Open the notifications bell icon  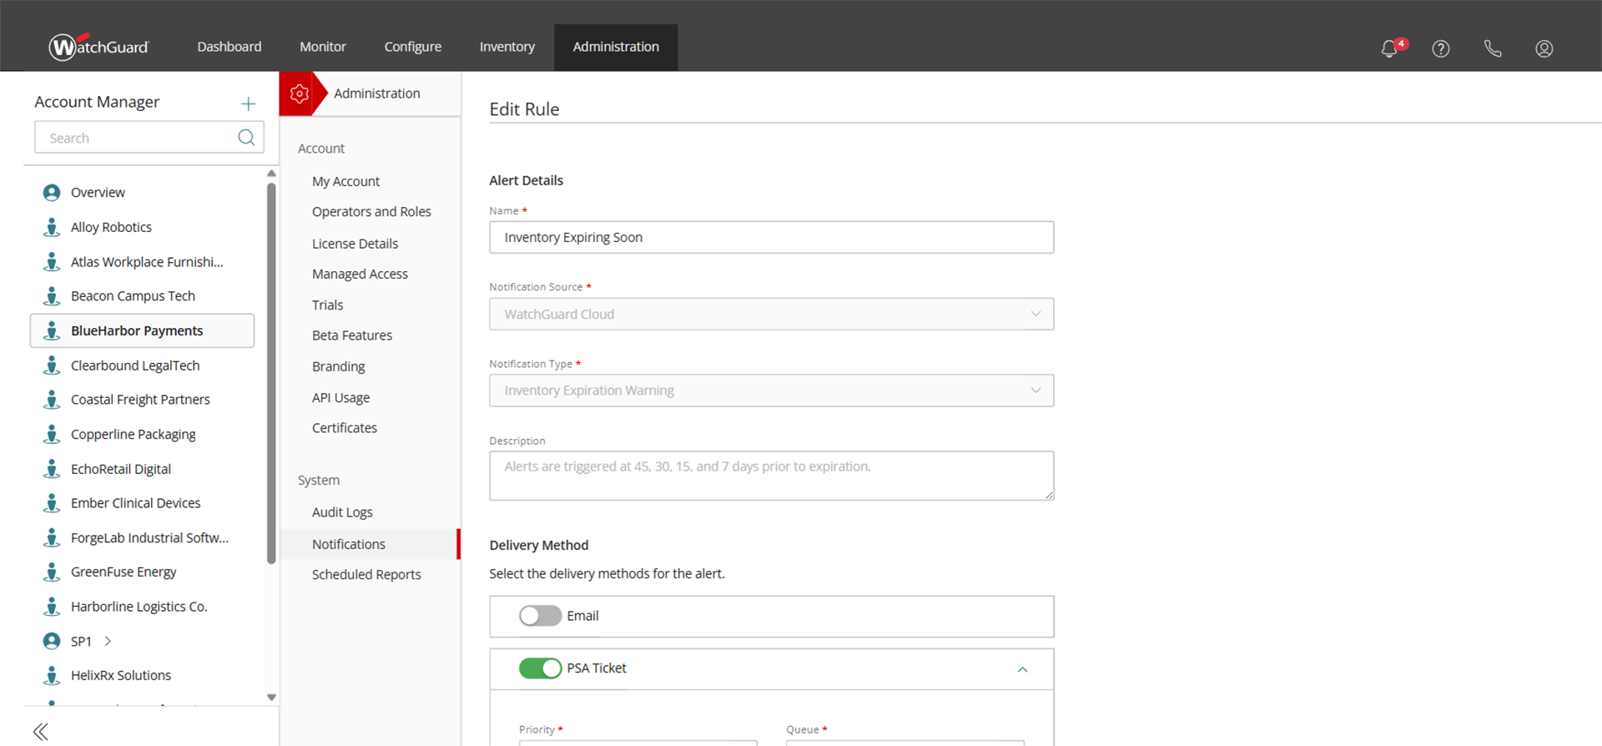click(1389, 48)
